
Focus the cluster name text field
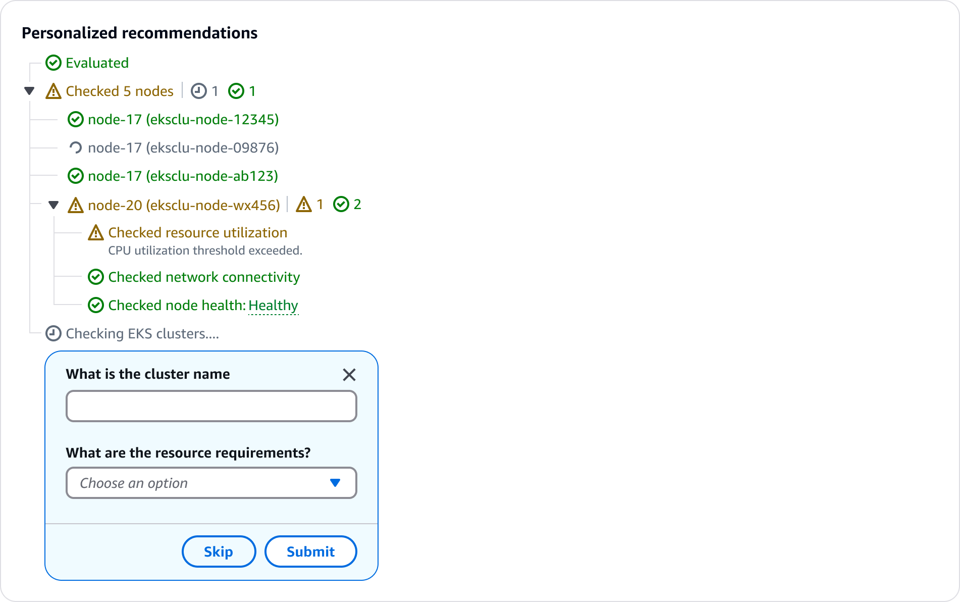coord(211,406)
